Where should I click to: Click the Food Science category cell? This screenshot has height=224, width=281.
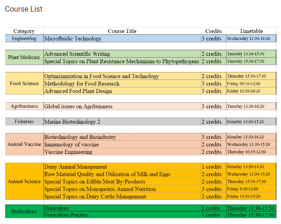click(24, 84)
